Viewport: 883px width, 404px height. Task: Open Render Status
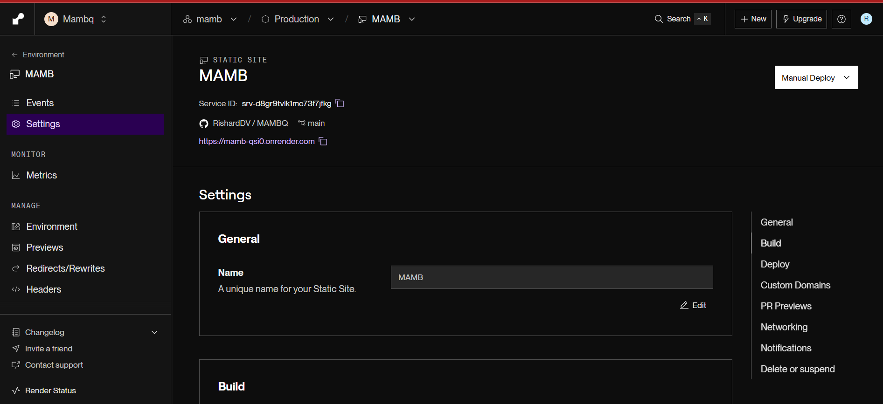pyautogui.click(x=50, y=390)
